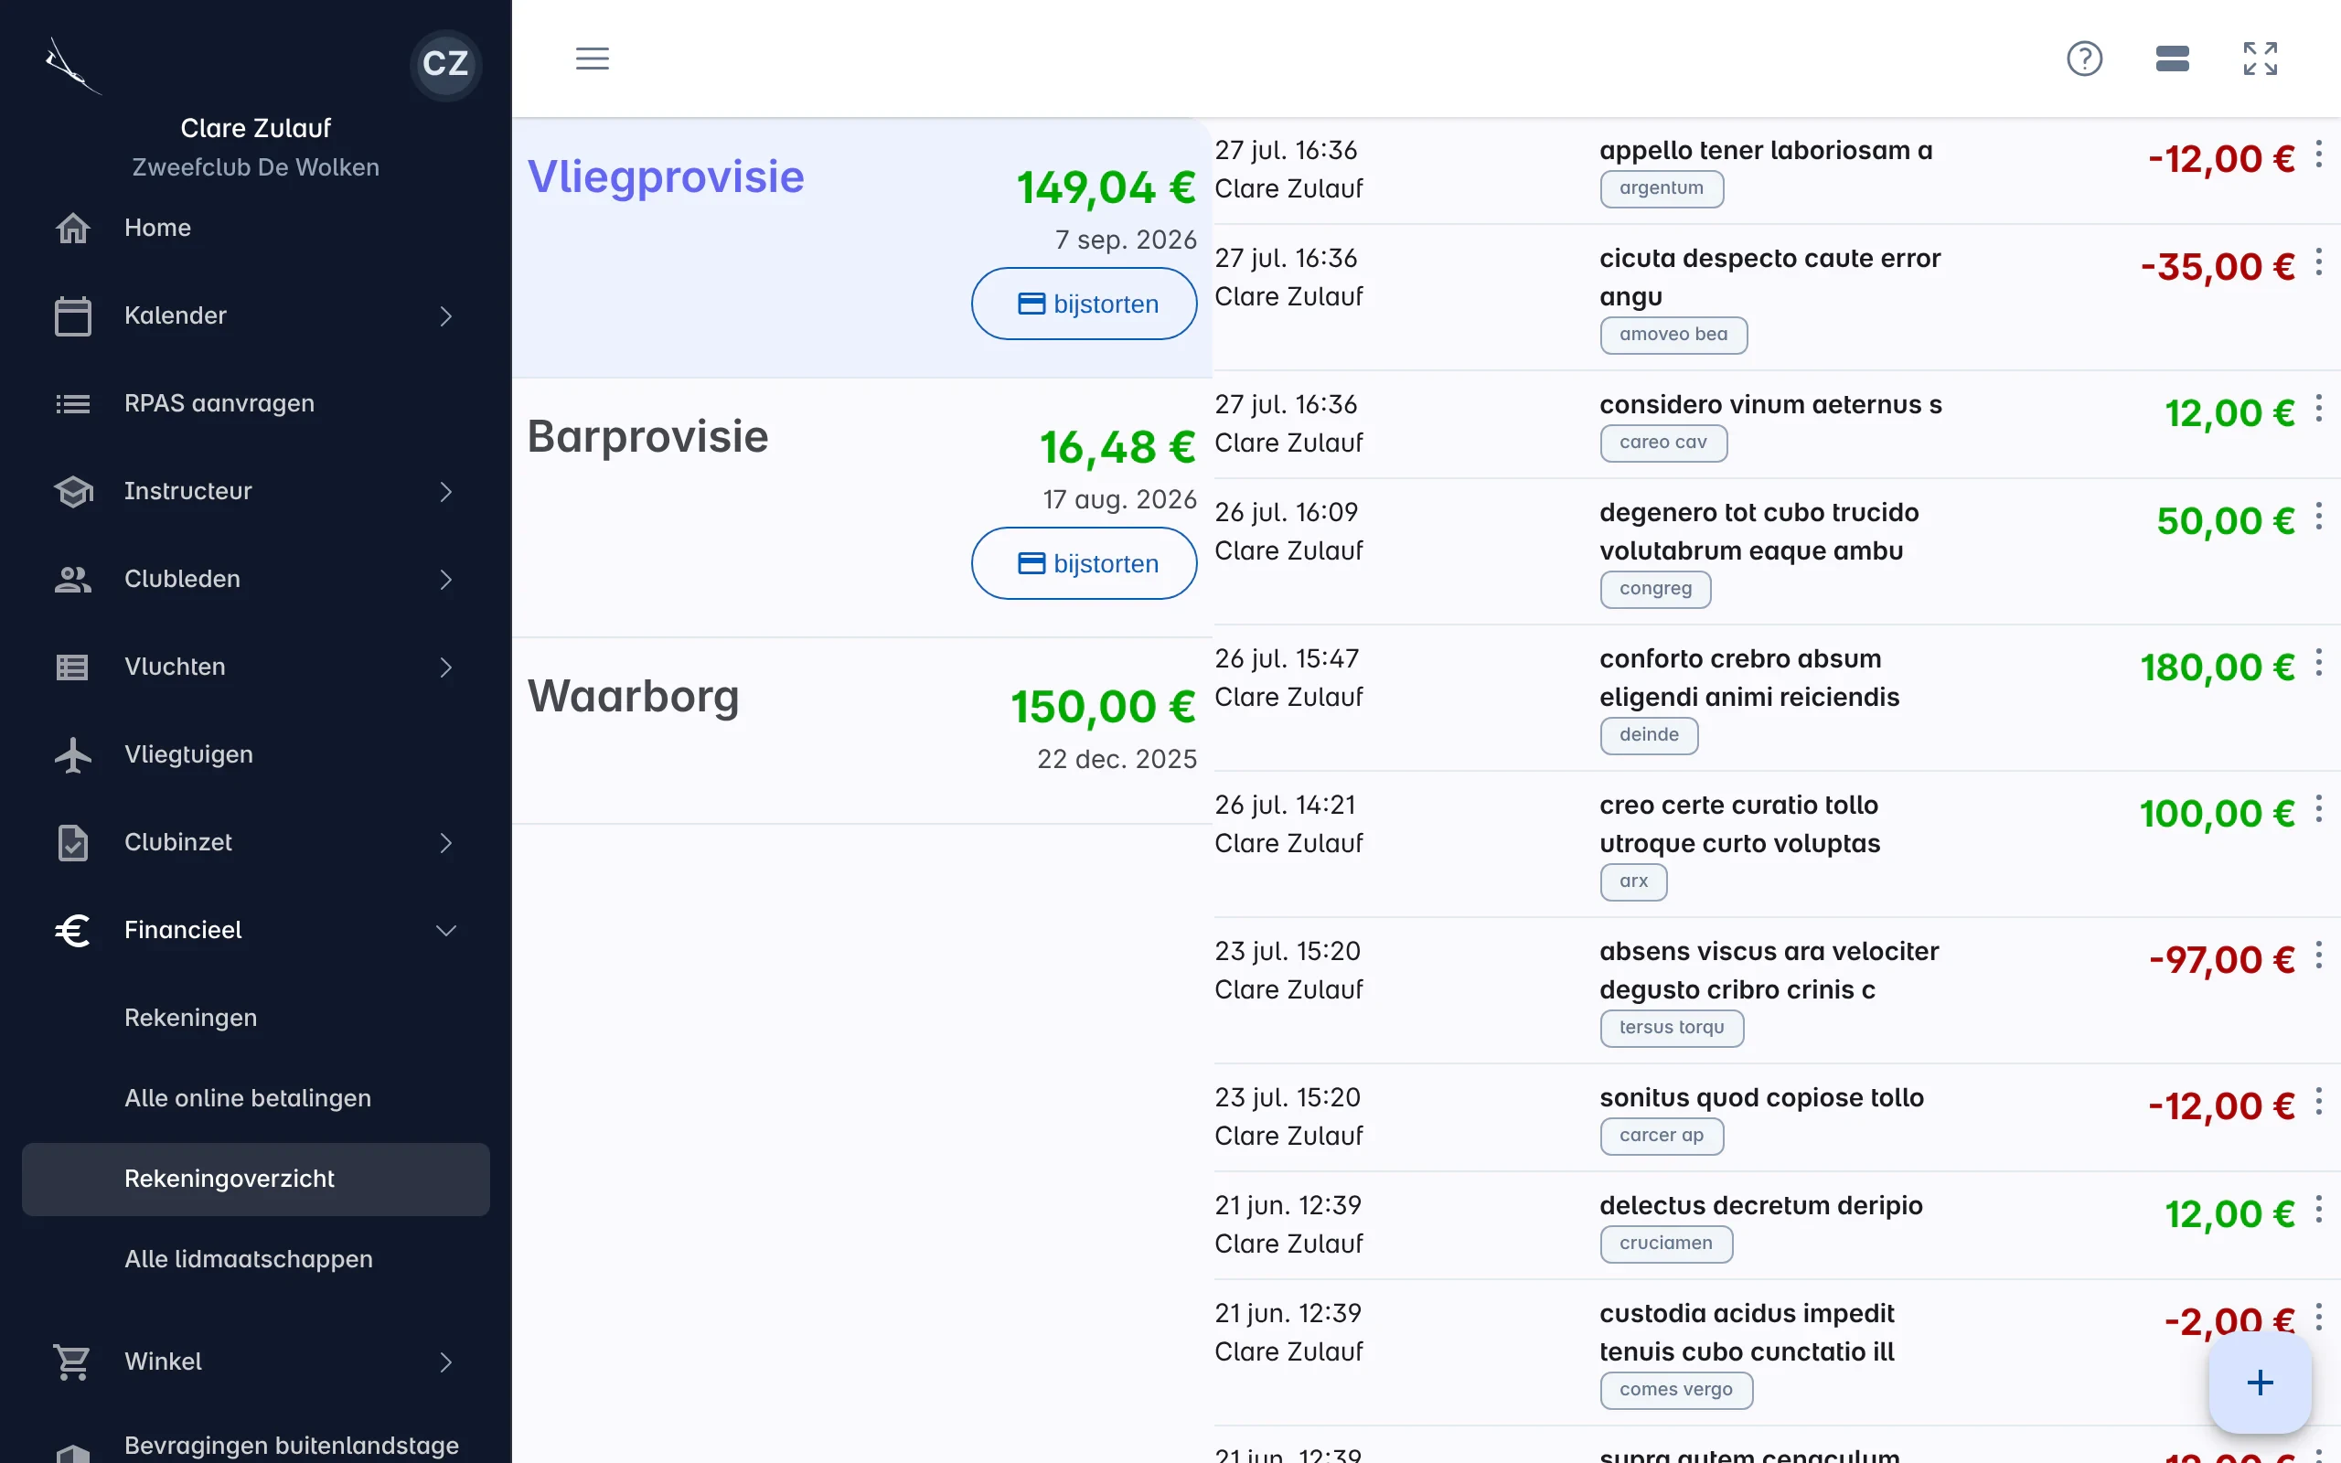Viewport: 2341px width, 1463px height.
Task: Expand the Winkel submenu chevron
Action: [445, 1362]
